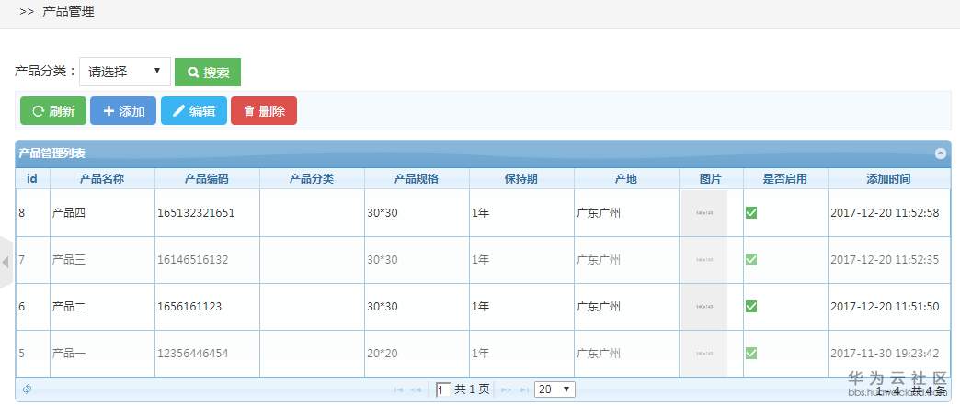Toggle the enabled checkbox for 产品二
The width and height of the screenshot is (960, 406).
tap(751, 306)
